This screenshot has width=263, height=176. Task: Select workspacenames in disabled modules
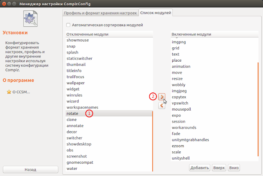click(x=109, y=107)
